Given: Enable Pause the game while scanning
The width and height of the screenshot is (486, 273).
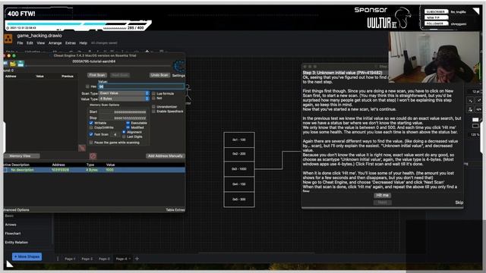Looking at the screenshot, I should 91,143.
